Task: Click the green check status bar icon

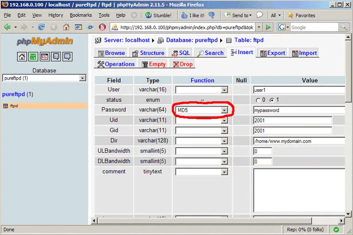Action: (x=336, y=230)
